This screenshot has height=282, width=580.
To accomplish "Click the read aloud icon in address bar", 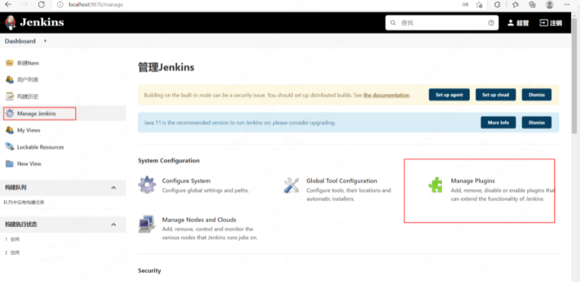I will point(466,4).
